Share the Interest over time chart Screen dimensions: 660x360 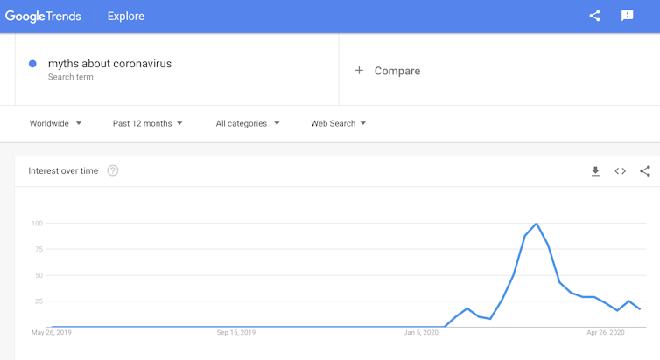click(645, 171)
